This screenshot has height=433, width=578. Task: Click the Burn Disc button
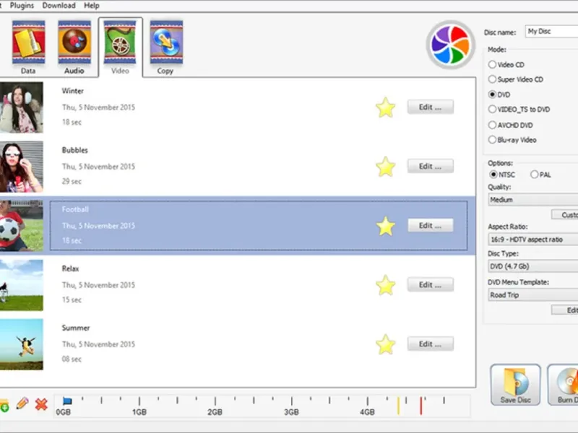[563, 385]
